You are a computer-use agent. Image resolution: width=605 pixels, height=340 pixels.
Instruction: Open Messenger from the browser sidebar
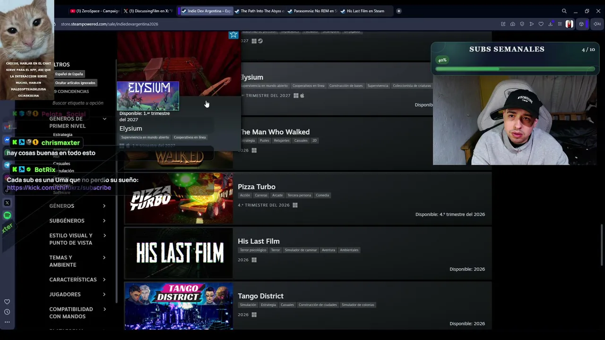[7, 140]
